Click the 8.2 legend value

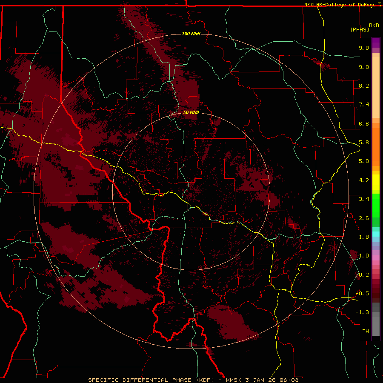364,86
